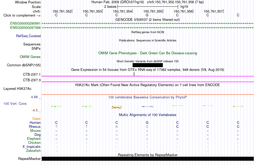Click the CTB-23I7.1 GTEx label
Screen dimensions: 254x165
point(32,75)
